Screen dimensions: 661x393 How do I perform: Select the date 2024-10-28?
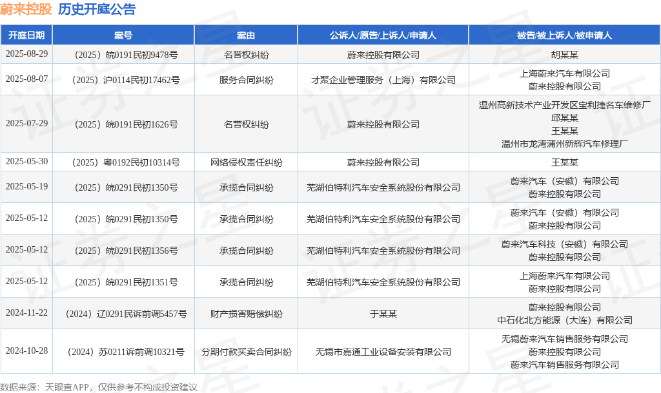pyautogui.click(x=26, y=350)
